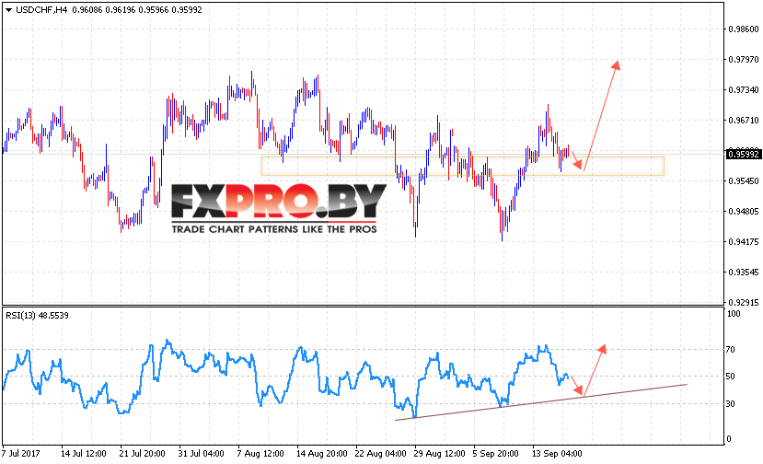Click the 0.96710 price axis label

744,121
